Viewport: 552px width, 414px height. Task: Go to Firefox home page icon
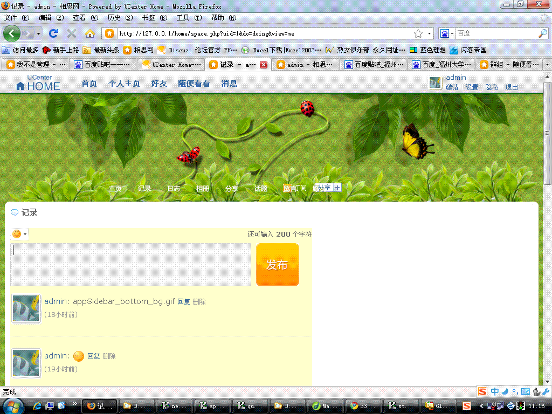90,33
